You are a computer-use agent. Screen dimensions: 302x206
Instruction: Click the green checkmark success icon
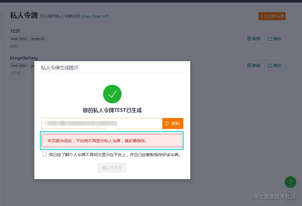click(x=112, y=94)
